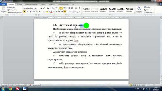Click the Windows Start button

3,89
